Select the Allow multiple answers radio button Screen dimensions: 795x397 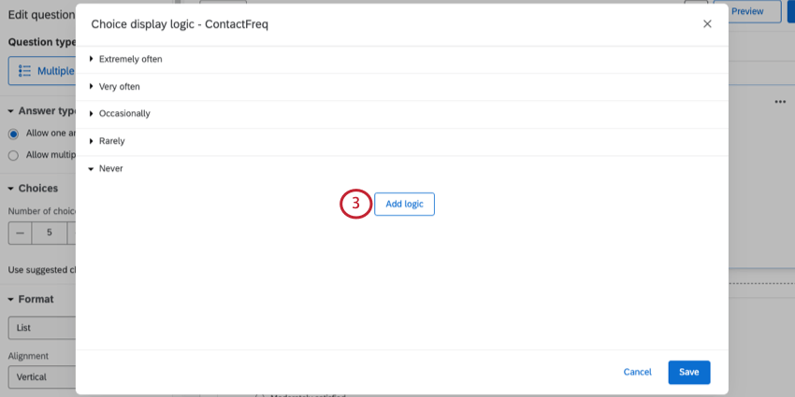click(13, 155)
